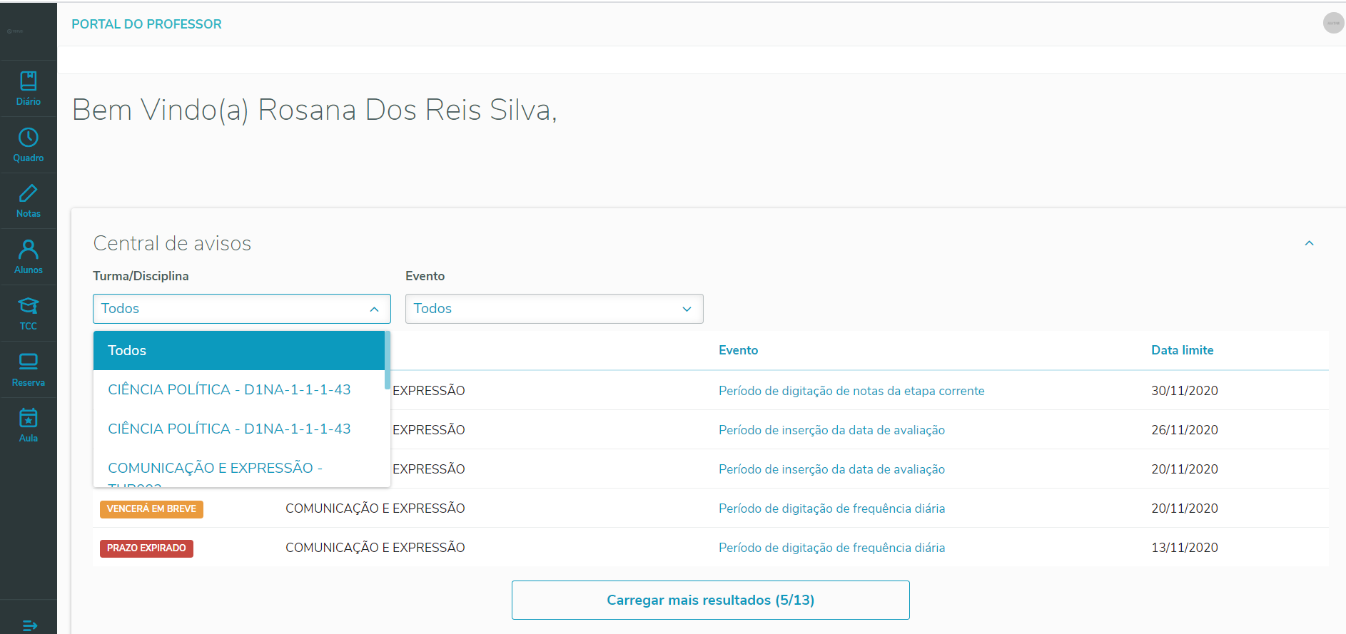Click Carregar mais resultados button
This screenshot has height=634, width=1346.
click(710, 600)
